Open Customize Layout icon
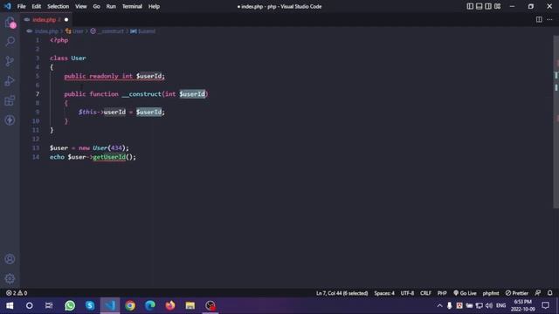This screenshot has height=314, width=559. 497,6
